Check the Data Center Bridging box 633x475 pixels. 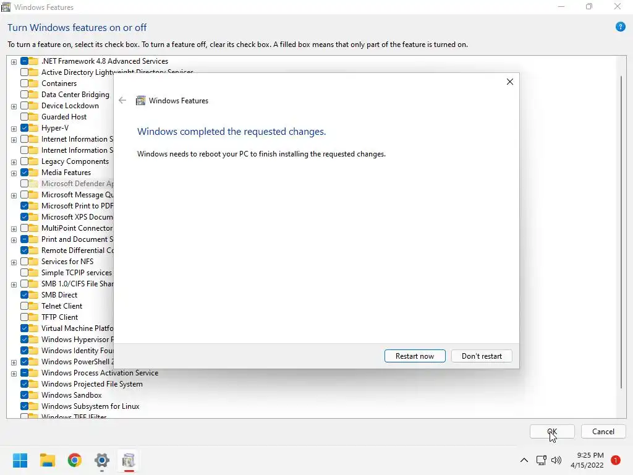point(24,95)
